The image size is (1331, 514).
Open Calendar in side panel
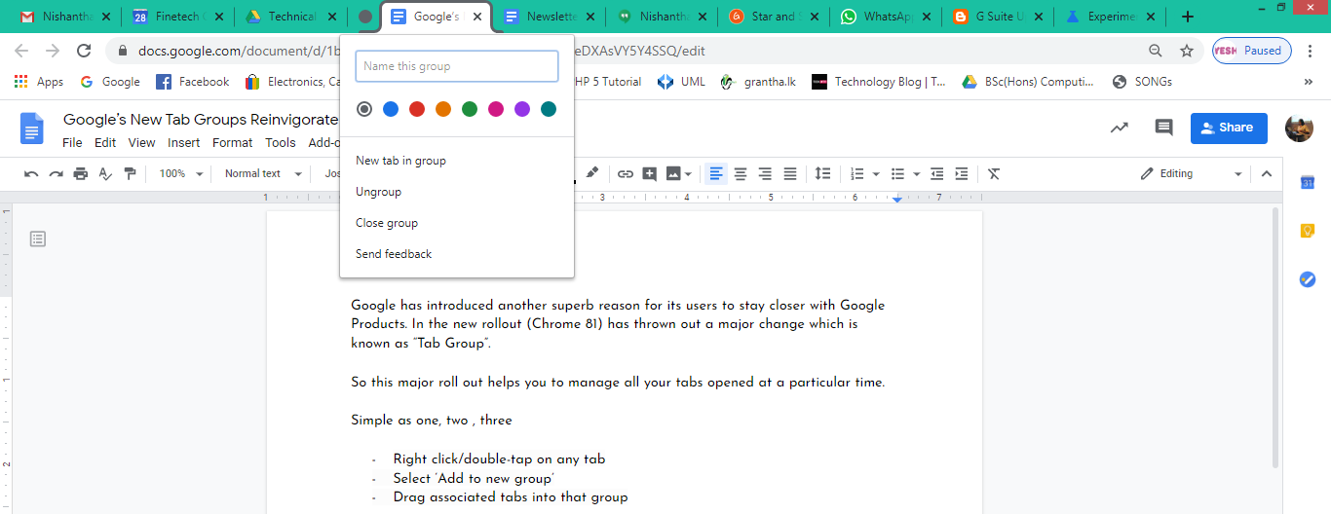(x=1308, y=182)
